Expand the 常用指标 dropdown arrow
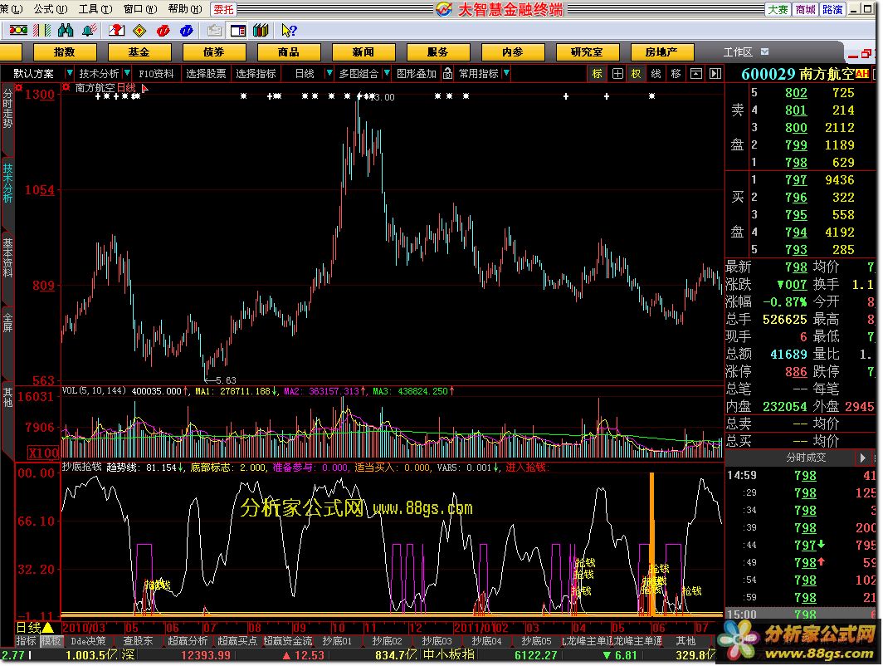 (x=506, y=73)
